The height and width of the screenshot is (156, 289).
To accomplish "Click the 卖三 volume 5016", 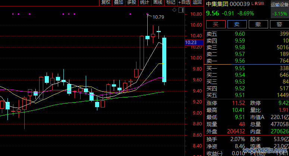I will click(x=283, y=47).
